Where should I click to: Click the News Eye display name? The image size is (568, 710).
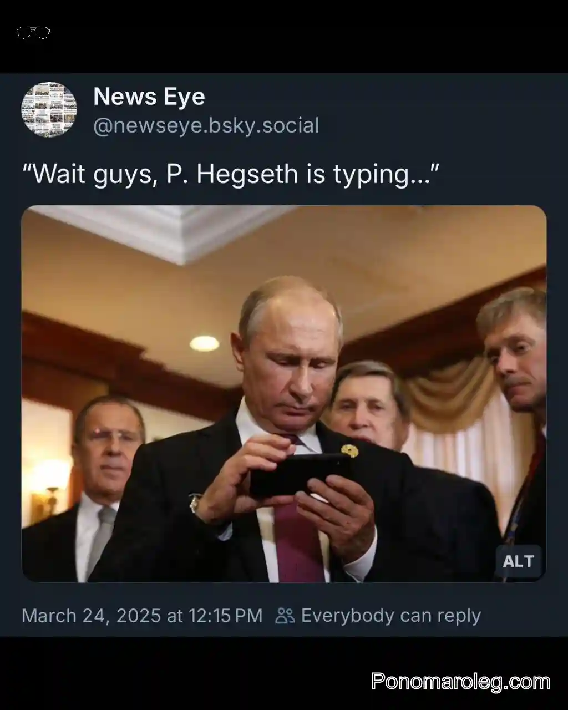(x=149, y=97)
